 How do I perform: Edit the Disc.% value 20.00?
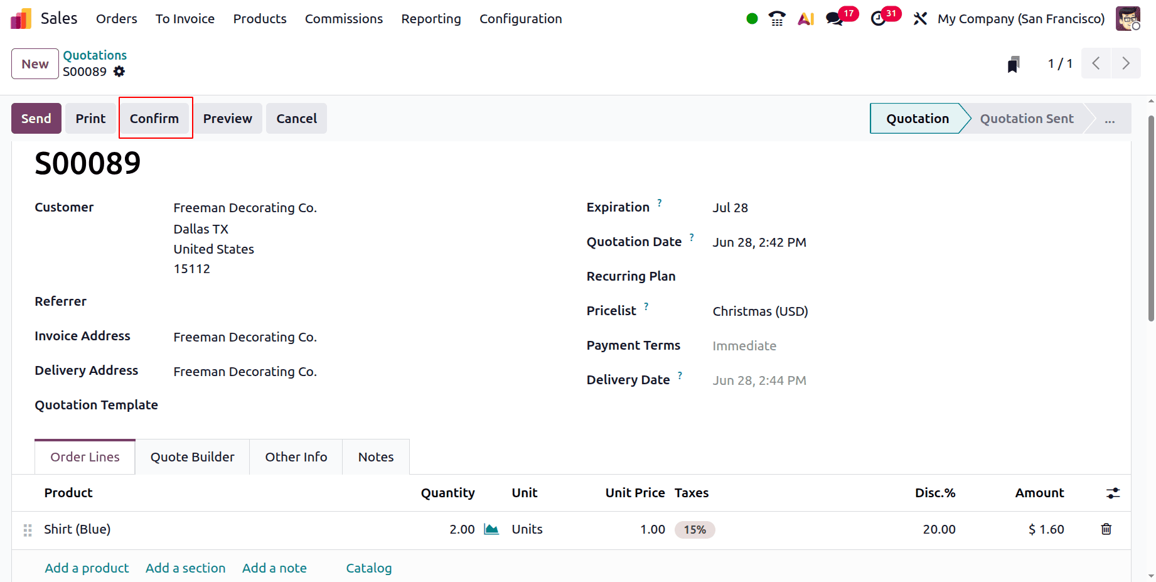coord(939,529)
